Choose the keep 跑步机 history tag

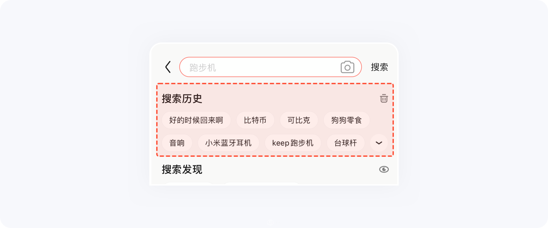[293, 143]
